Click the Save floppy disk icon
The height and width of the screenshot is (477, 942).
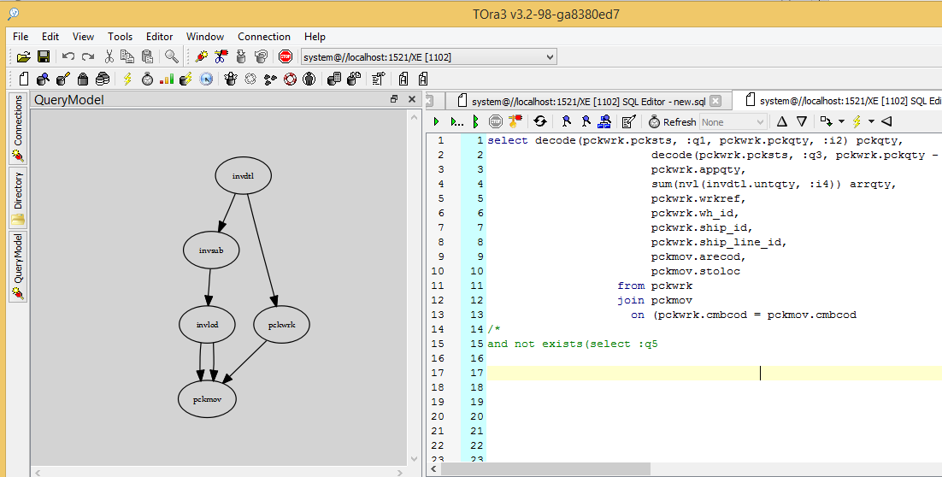click(x=43, y=56)
